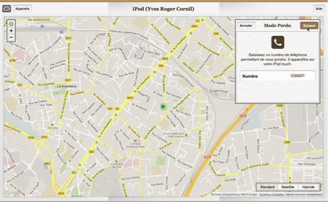Click the green iPod location dot
The height and width of the screenshot is (202, 328).
(x=163, y=107)
